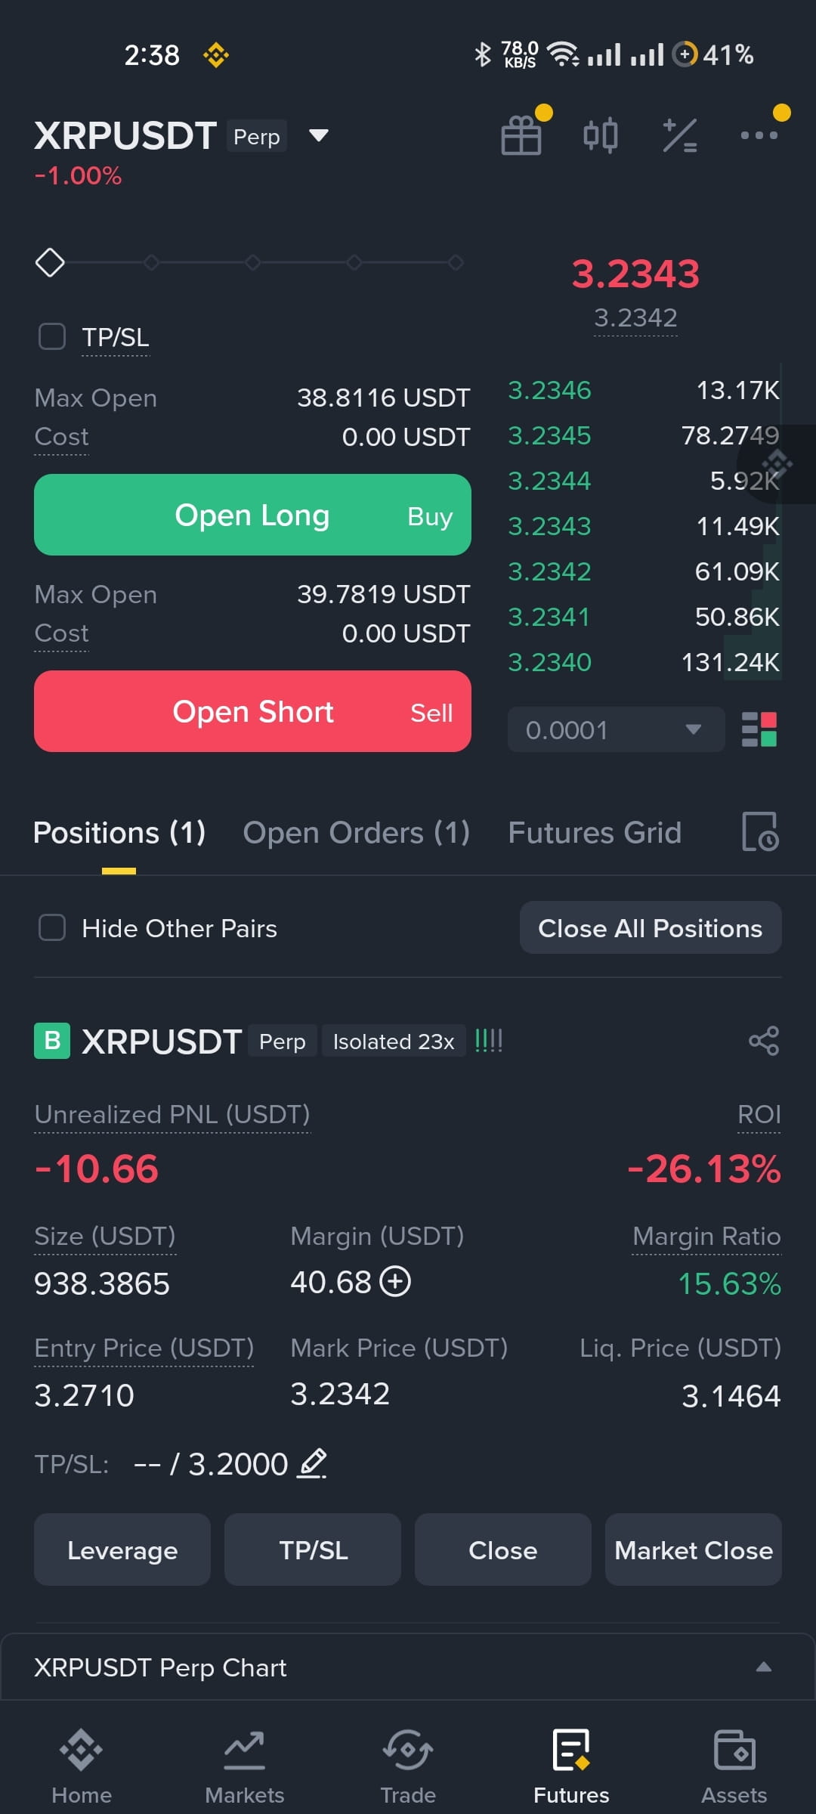Add margin with the plus icon
The image size is (816, 1814).
coord(395,1281)
